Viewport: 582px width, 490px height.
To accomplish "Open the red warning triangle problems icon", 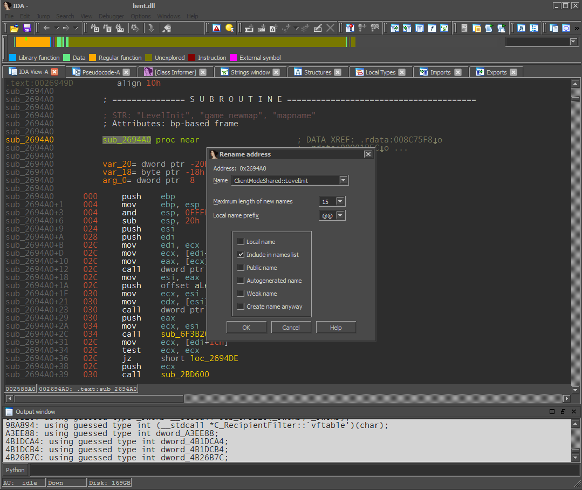I will pos(217,28).
